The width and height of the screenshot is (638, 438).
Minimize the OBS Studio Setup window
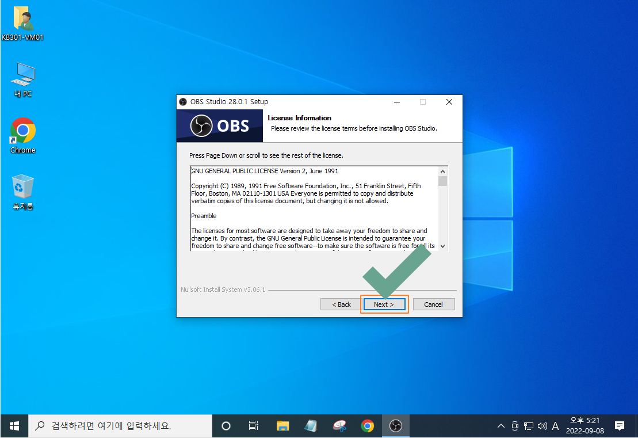[x=397, y=102]
